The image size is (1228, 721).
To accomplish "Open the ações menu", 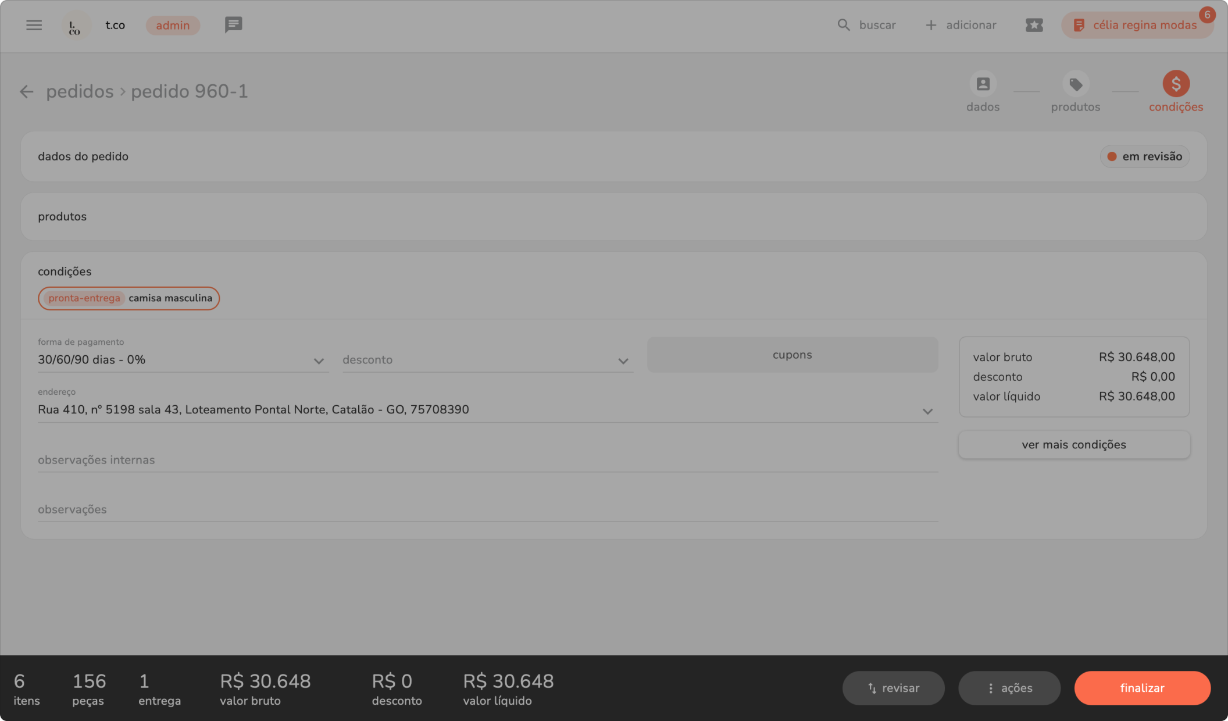I will [x=1009, y=688].
